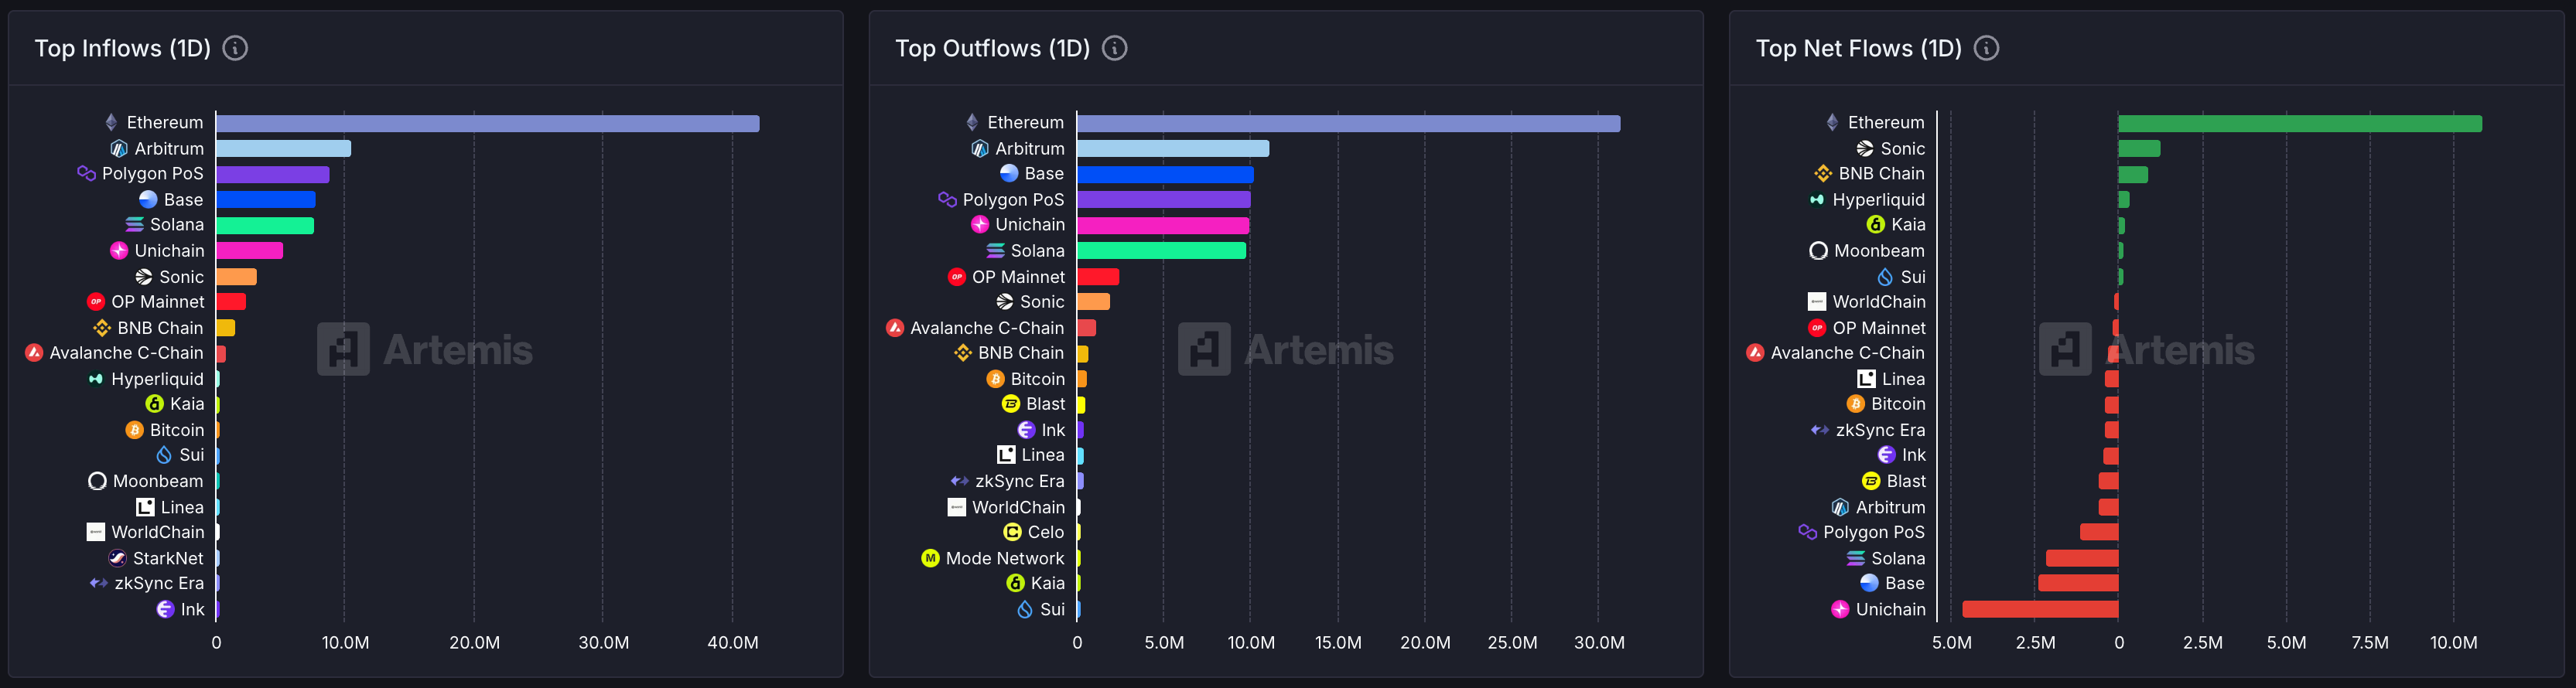The image size is (2576, 688).
Task: Click the Ethereum logo in Top Inflows chart
Action: click(x=111, y=122)
